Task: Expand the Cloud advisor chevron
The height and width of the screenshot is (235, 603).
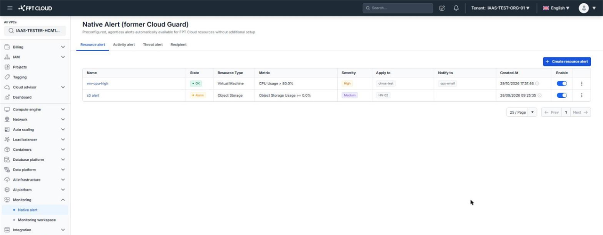Action: pos(63,87)
